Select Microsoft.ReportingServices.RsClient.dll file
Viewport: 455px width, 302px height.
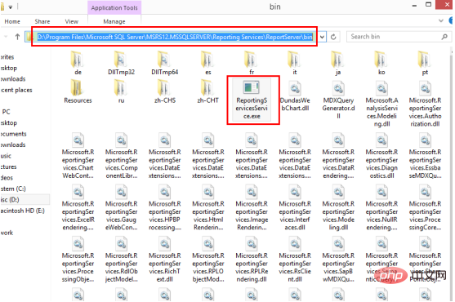(295, 260)
